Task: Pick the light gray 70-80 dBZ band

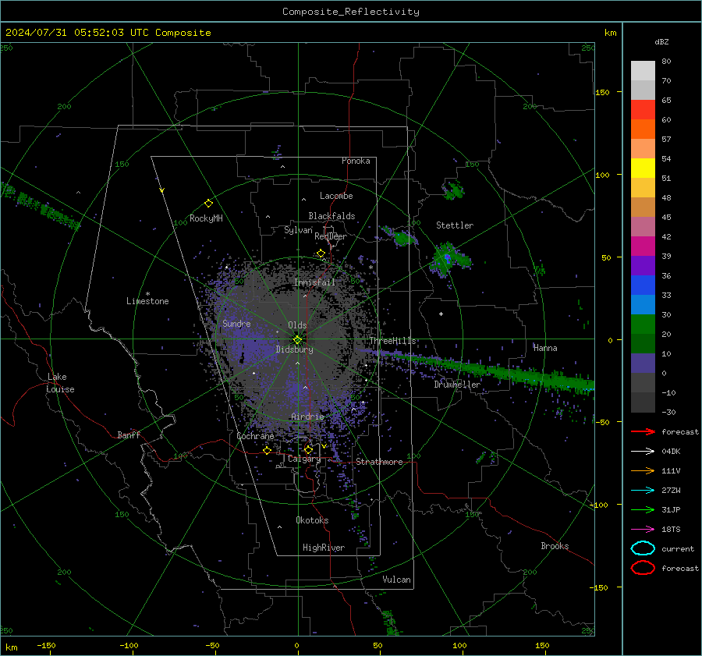Action: (x=643, y=71)
